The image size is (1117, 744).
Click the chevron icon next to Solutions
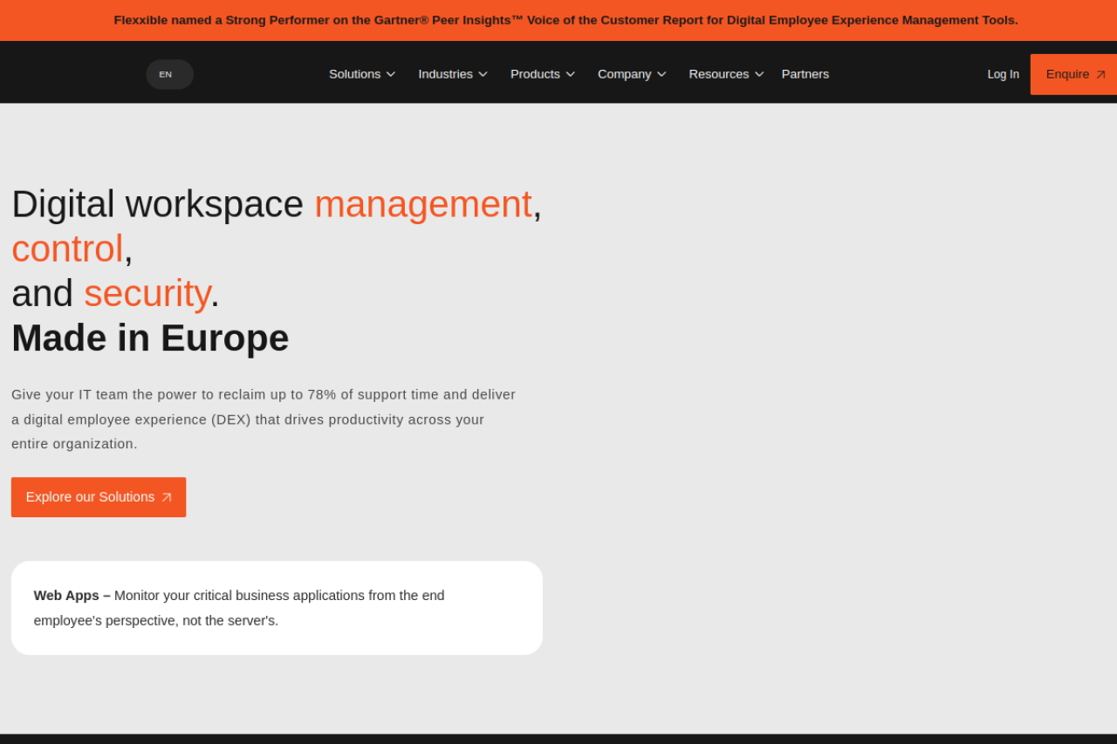(391, 74)
